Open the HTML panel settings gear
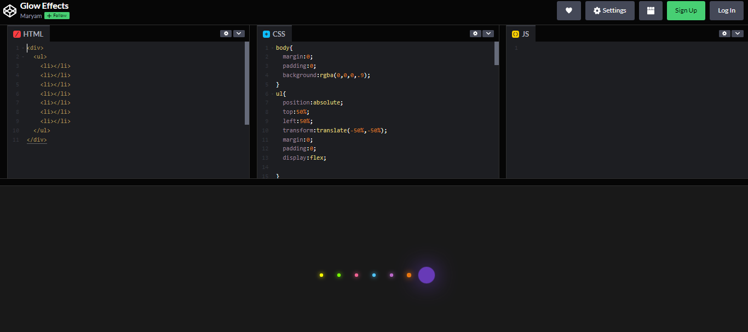The width and height of the screenshot is (748, 332). [226, 33]
